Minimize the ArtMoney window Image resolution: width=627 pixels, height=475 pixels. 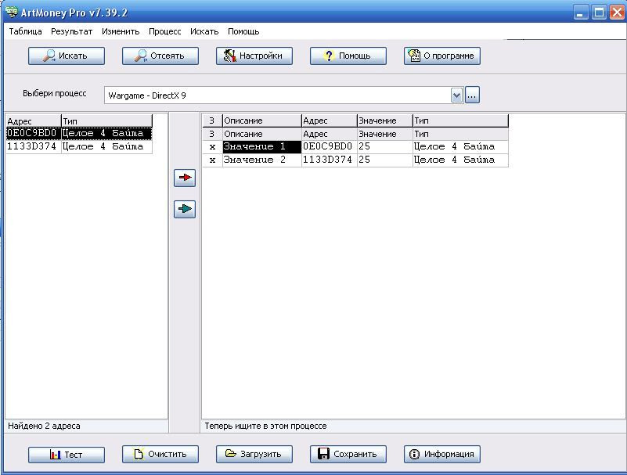pos(581,13)
